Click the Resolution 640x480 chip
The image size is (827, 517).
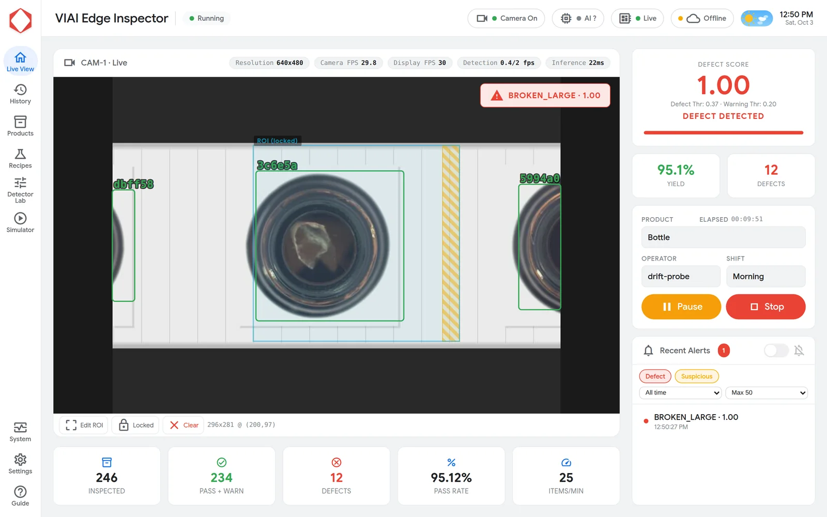(269, 63)
